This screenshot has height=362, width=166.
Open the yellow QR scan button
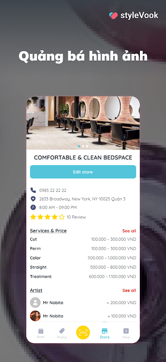tap(83, 333)
